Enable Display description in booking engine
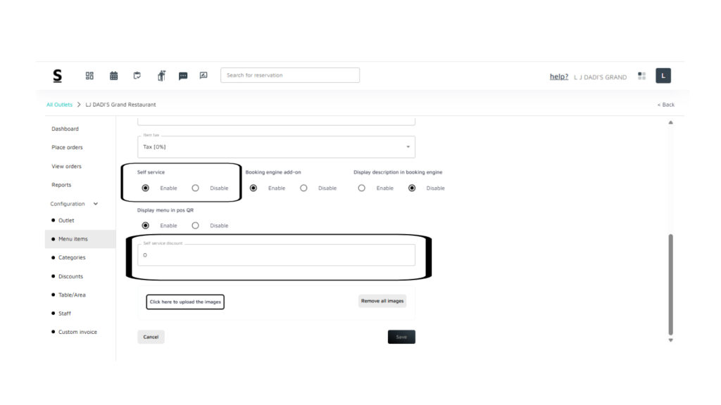This screenshot has width=721, height=405. (x=362, y=188)
